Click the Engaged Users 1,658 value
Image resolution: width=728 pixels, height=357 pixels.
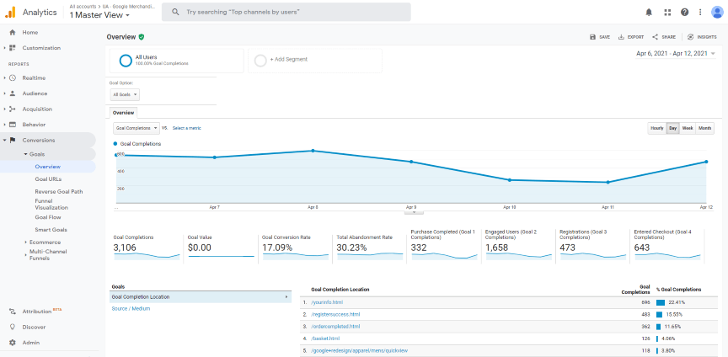(497, 248)
